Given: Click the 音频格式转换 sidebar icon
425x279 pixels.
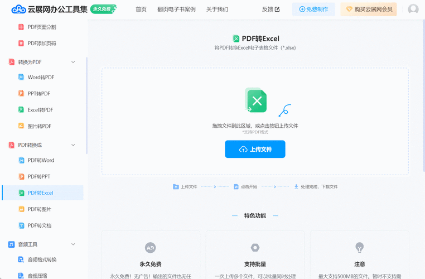Looking at the screenshot, I should click(21, 259).
